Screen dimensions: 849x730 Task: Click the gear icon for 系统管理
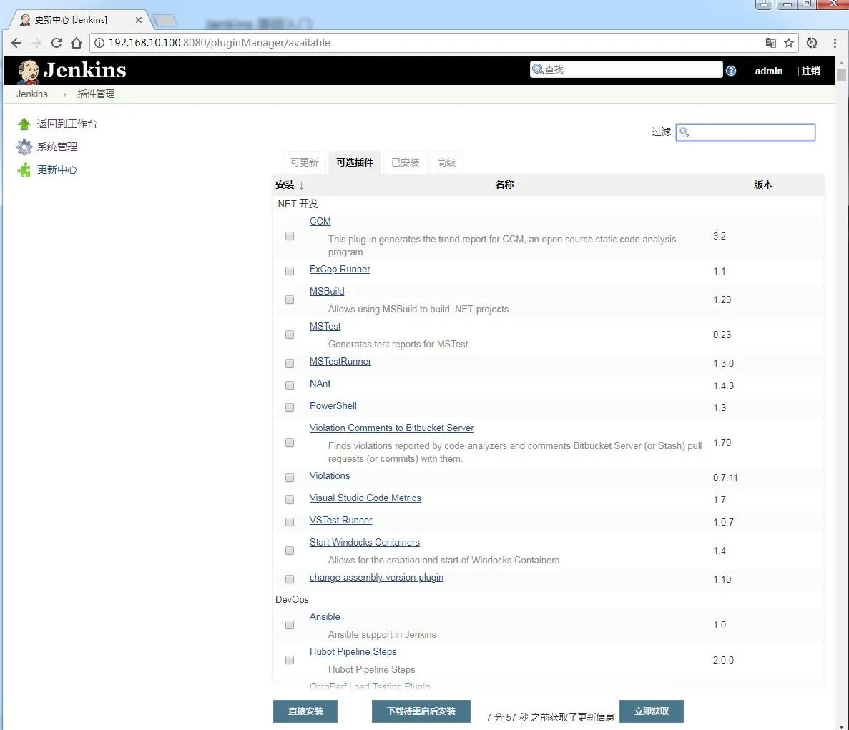pyautogui.click(x=24, y=147)
